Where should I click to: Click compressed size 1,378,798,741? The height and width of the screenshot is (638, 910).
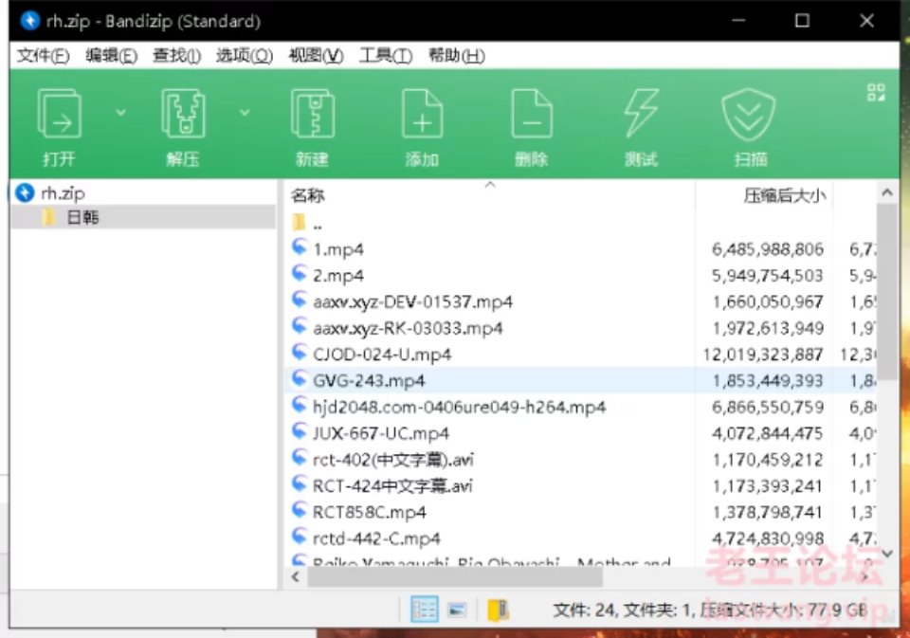click(767, 512)
